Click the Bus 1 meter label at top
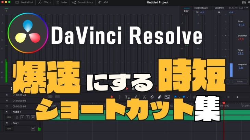The image size is (250, 140). [x=187, y=11]
